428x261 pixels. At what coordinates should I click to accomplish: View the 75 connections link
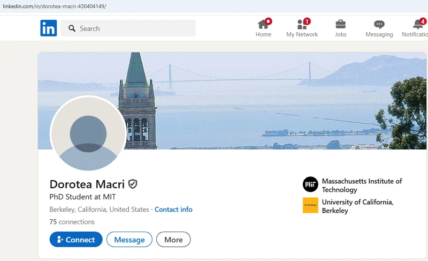point(72,222)
